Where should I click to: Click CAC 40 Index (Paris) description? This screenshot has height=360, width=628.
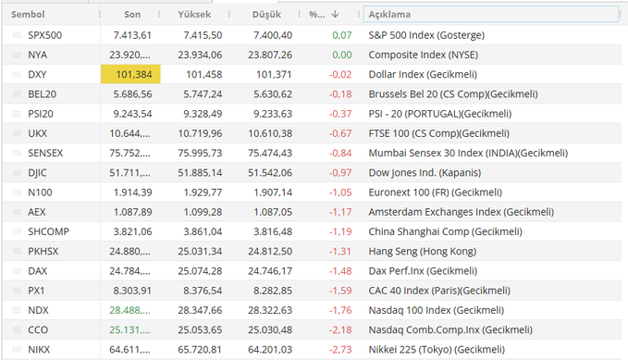point(439,291)
